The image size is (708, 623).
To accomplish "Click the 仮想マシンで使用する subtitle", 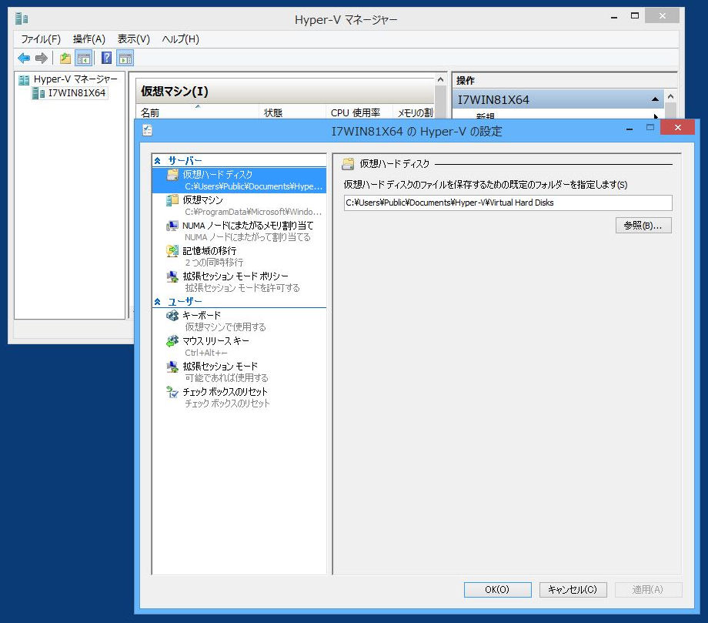I will [225, 327].
